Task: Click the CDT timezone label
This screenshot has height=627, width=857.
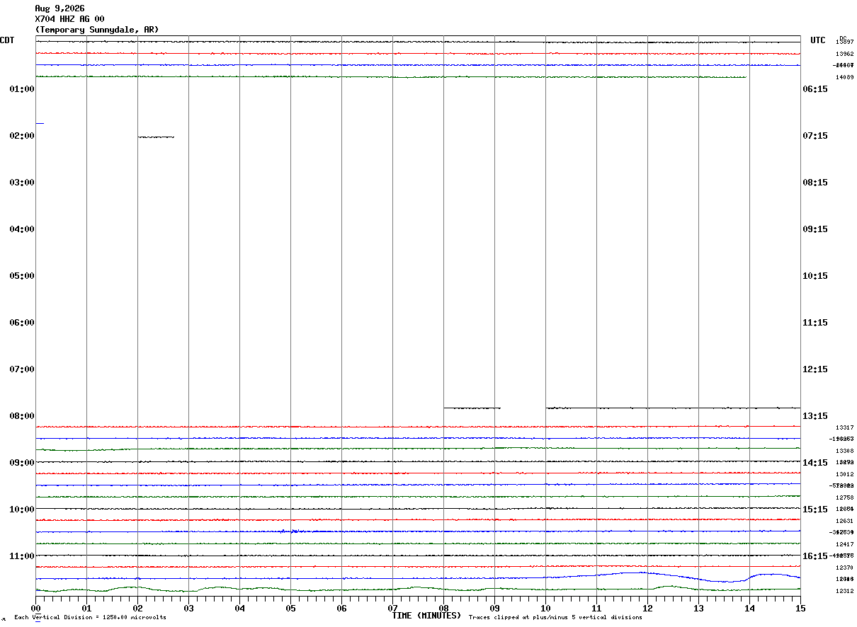Action: [7, 40]
